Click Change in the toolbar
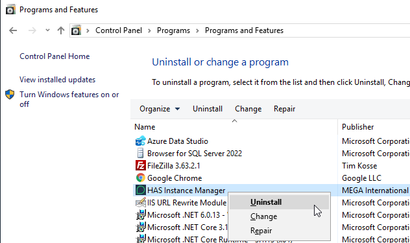Image resolution: width=410 pixels, height=243 pixels. tap(248, 109)
